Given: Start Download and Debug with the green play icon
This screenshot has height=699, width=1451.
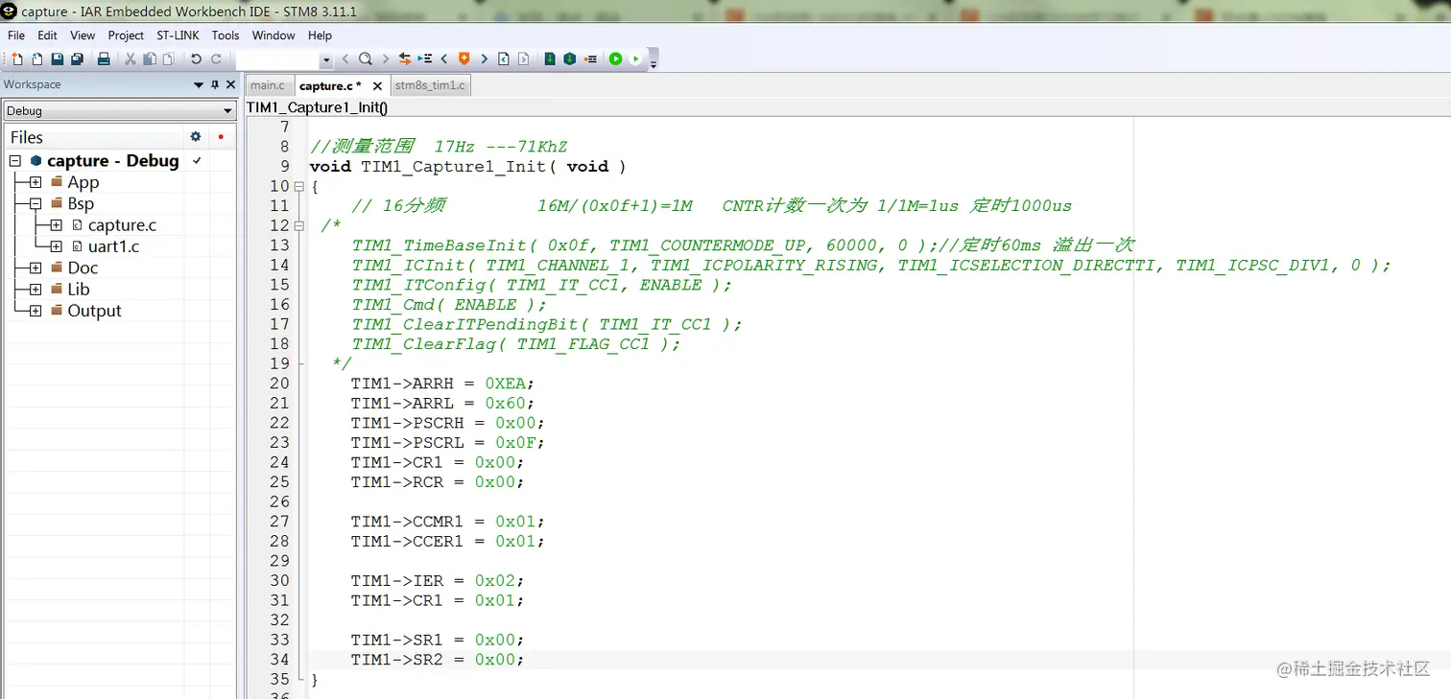Looking at the screenshot, I should tap(615, 59).
